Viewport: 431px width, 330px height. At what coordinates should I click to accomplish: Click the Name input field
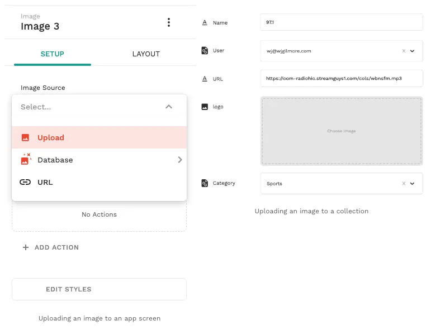pyautogui.click(x=341, y=22)
